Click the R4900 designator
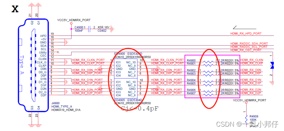Viewport: 284px width, 131px height. [x=191, y=60]
